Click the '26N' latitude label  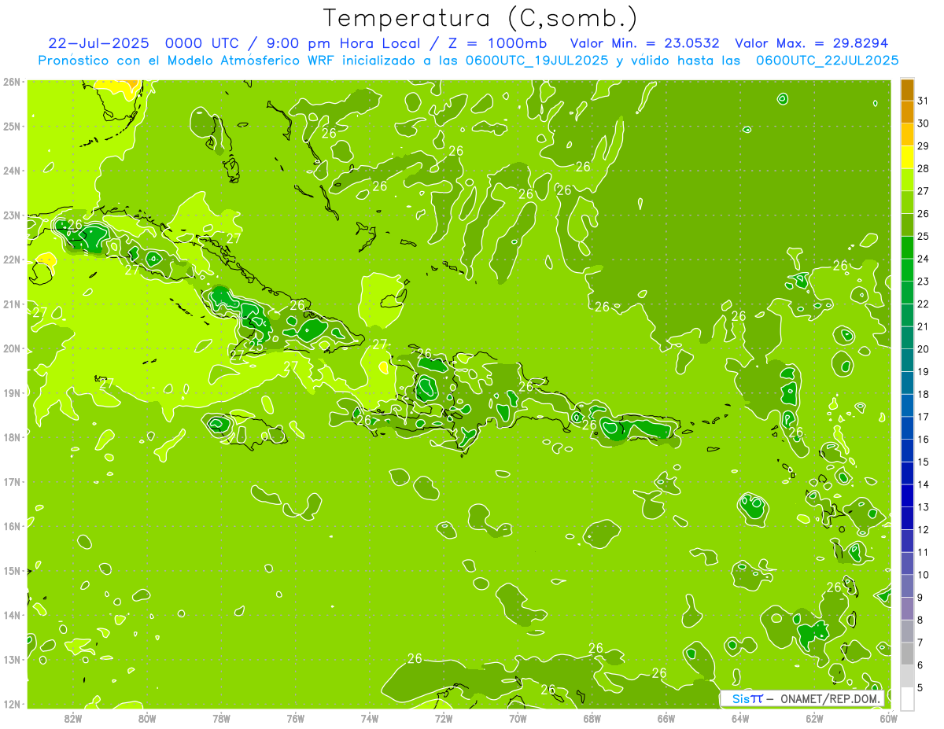(12, 82)
